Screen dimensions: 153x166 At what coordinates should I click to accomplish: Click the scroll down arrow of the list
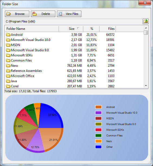coord(146,86)
